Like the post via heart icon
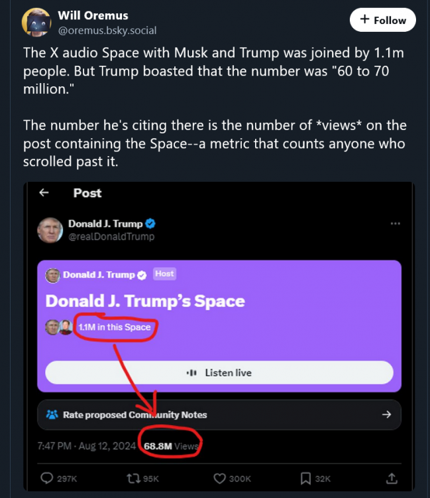Image resolution: width=430 pixels, height=498 pixels. (x=221, y=478)
